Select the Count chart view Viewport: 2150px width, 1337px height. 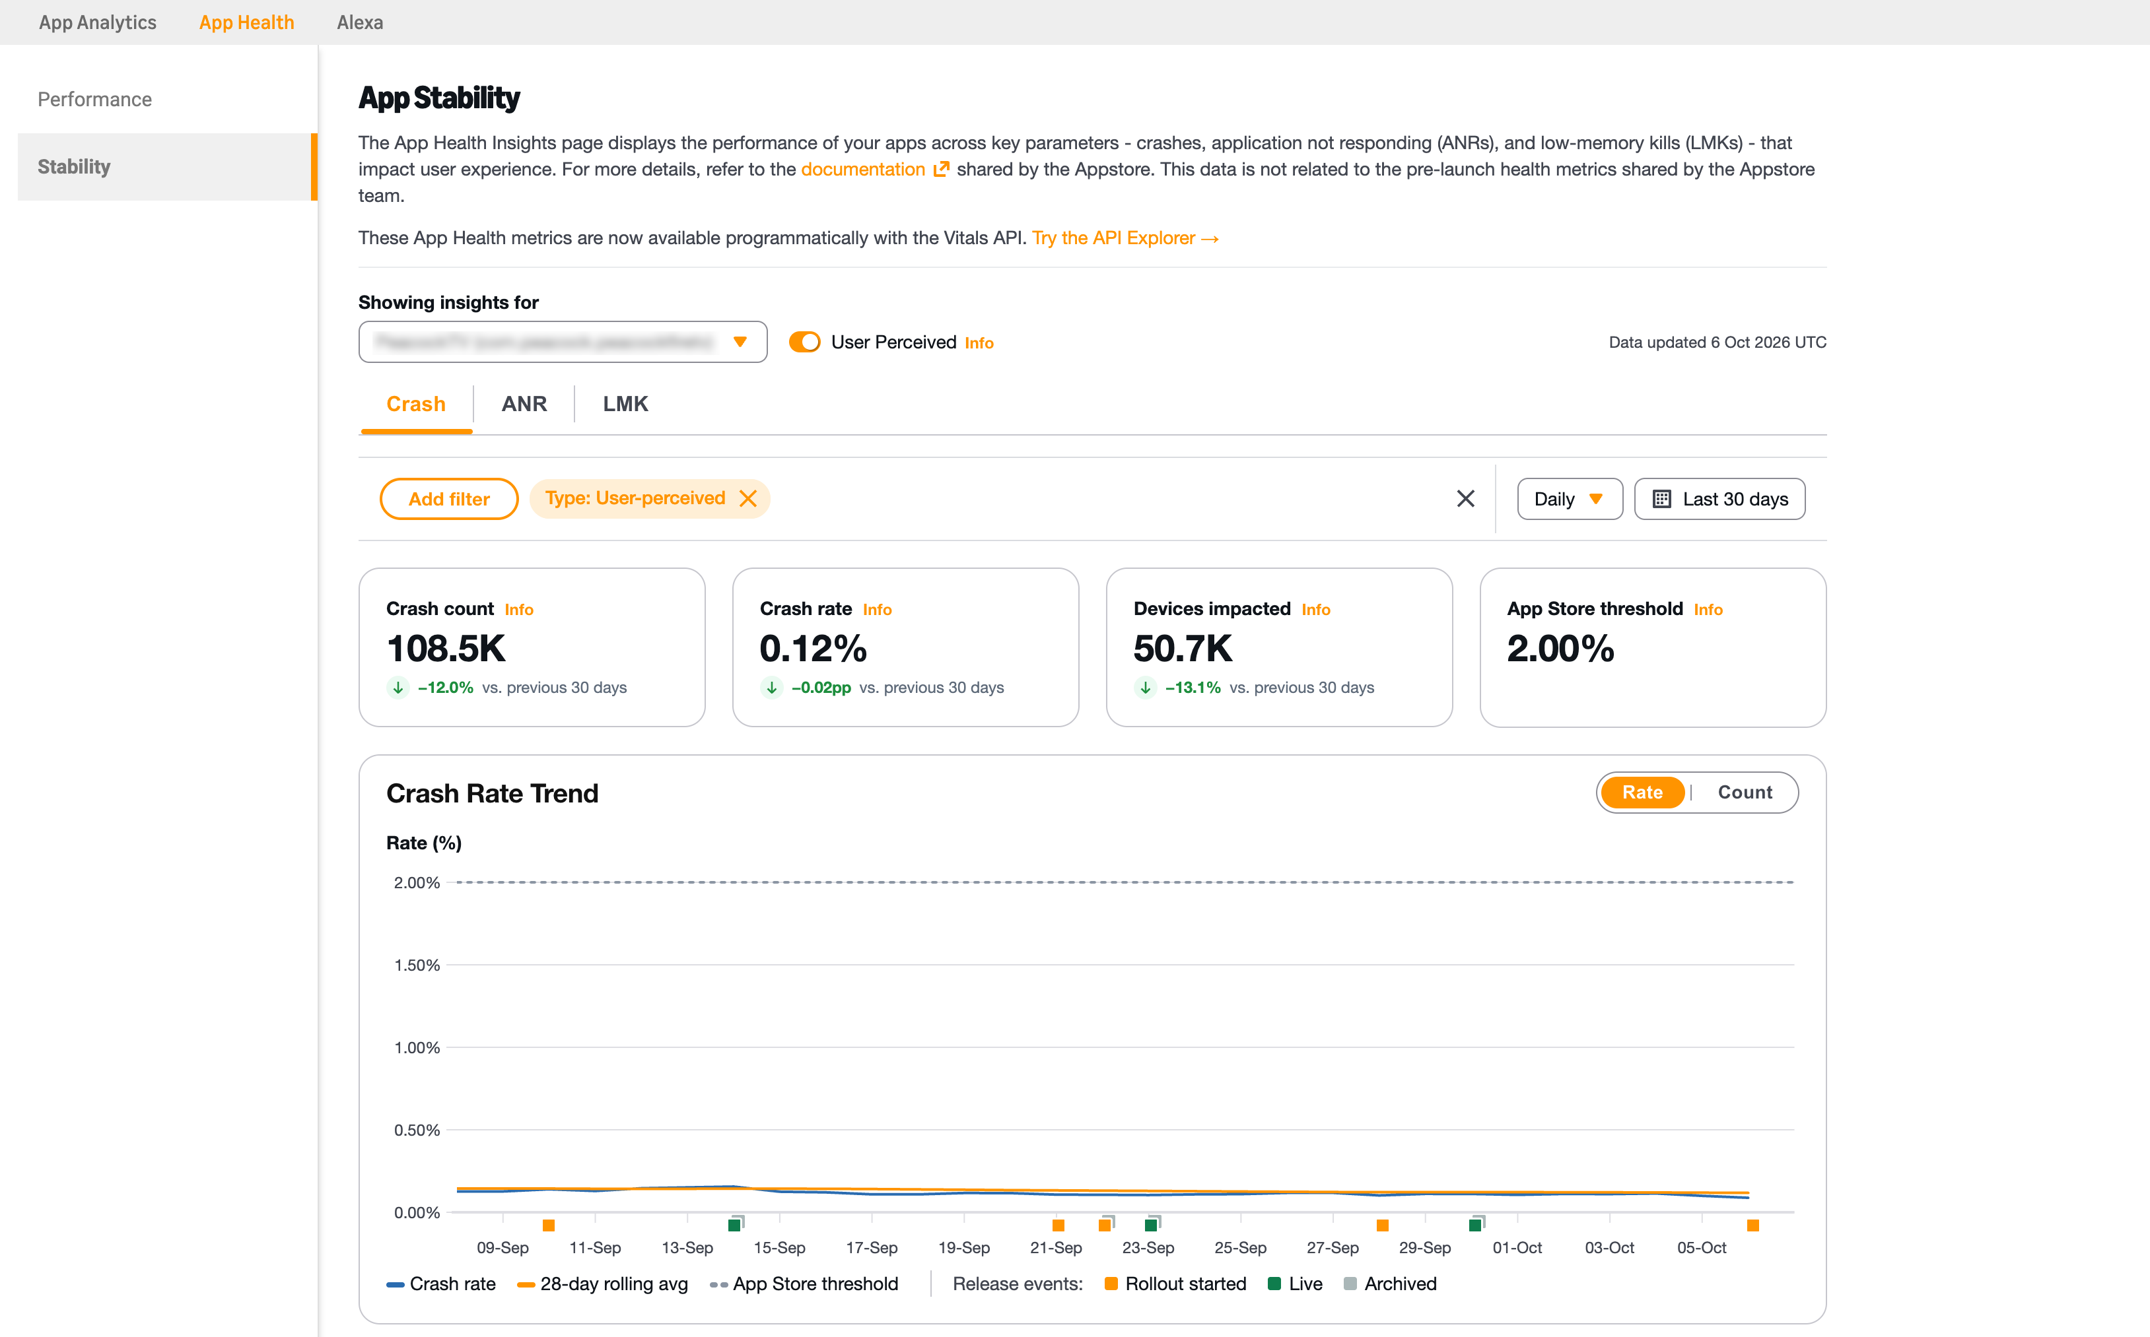pyautogui.click(x=1745, y=793)
